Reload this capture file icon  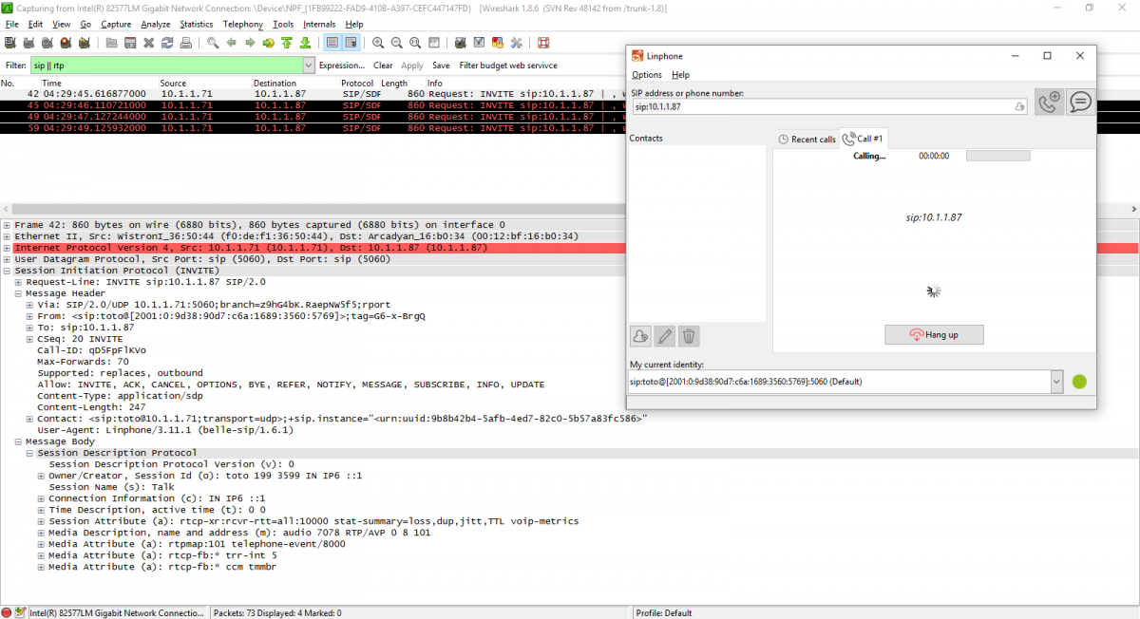[167, 43]
